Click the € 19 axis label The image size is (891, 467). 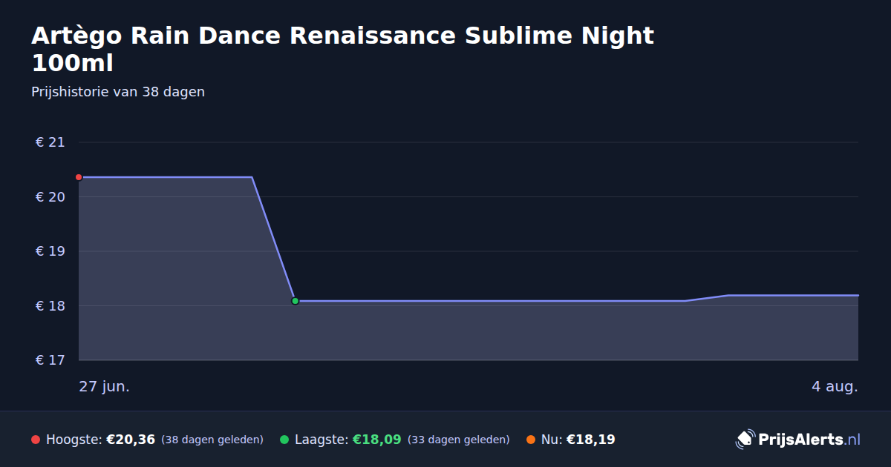point(50,251)
